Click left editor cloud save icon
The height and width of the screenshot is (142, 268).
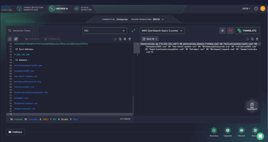pyautogui.click(x=115, y=39)
